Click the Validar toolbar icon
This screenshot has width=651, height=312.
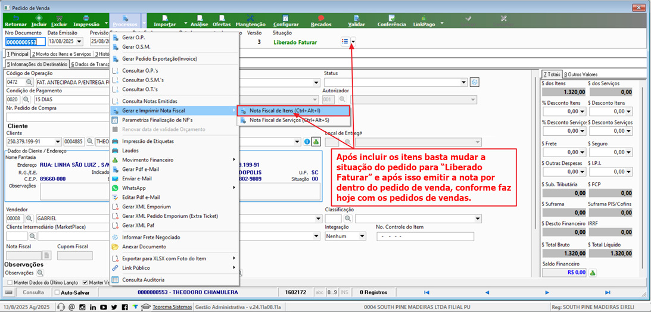tap(356, 21)
